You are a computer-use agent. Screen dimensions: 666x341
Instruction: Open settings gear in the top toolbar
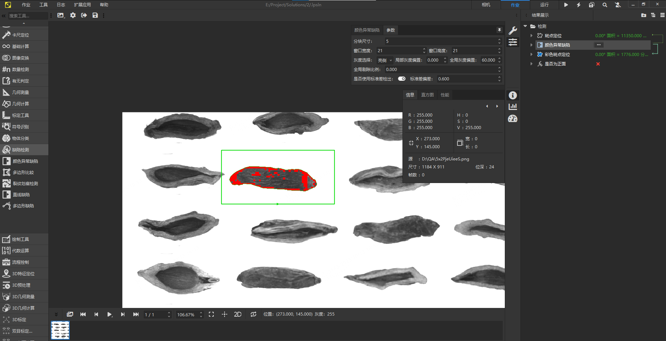coord(73,15)
